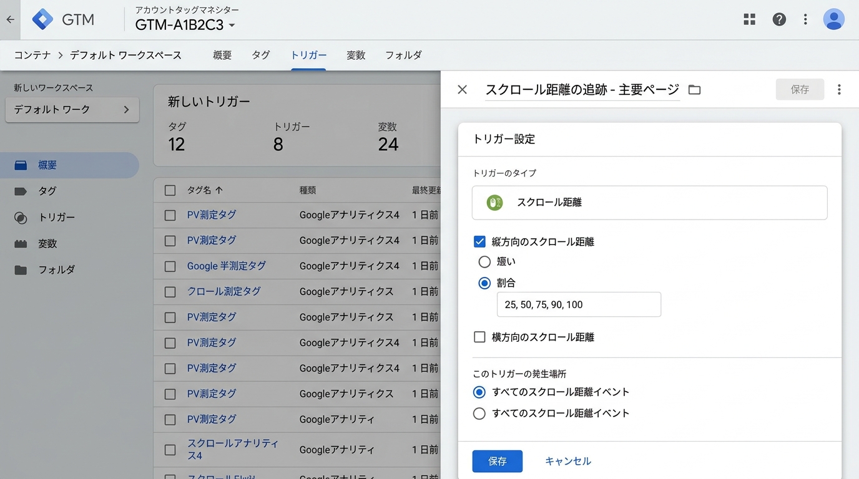Click トリガー count 8
Viewport: 859px width, 479px height.
(x=278, y=144)
